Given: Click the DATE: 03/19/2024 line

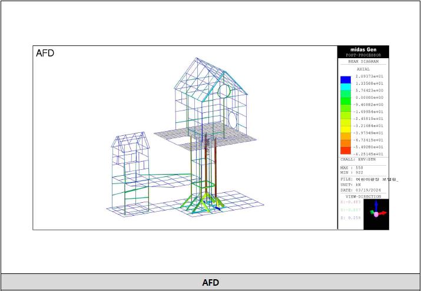Looking at the screenshot, I should click(x=362, y=190).
